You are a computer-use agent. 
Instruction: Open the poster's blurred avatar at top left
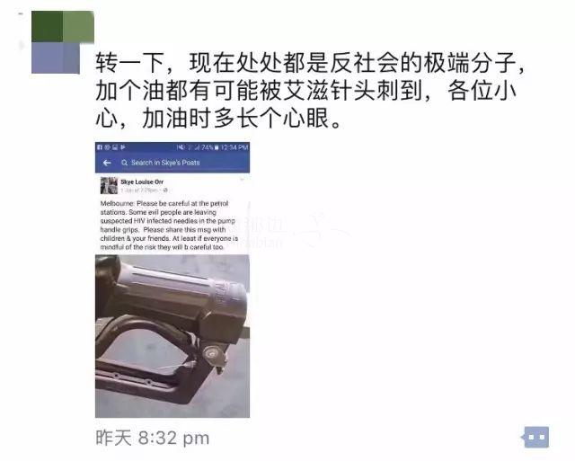(63, 42)
